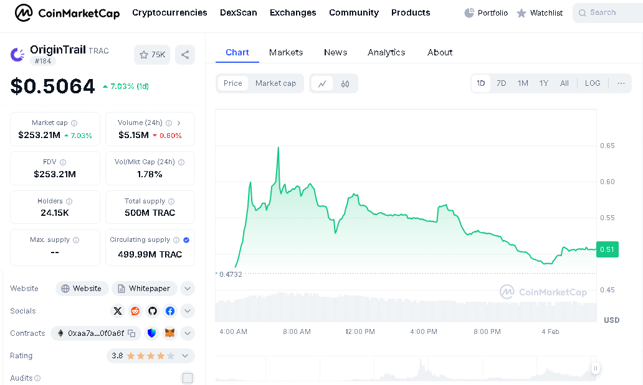Open the Facebook social link
The height and width of the screenshot is (385, 643).
point(169,311)
